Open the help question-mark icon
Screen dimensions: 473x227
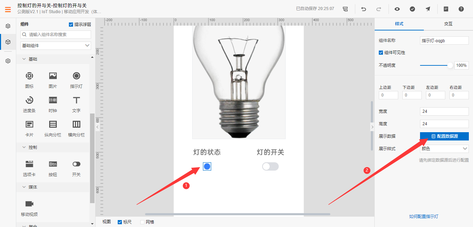[x=461, y=9]
